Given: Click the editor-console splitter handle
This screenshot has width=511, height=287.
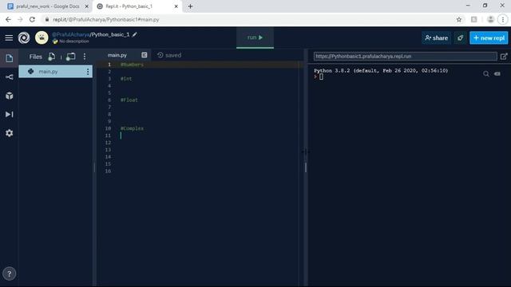Looking at the screenshot, I should (x=305, y=167).
